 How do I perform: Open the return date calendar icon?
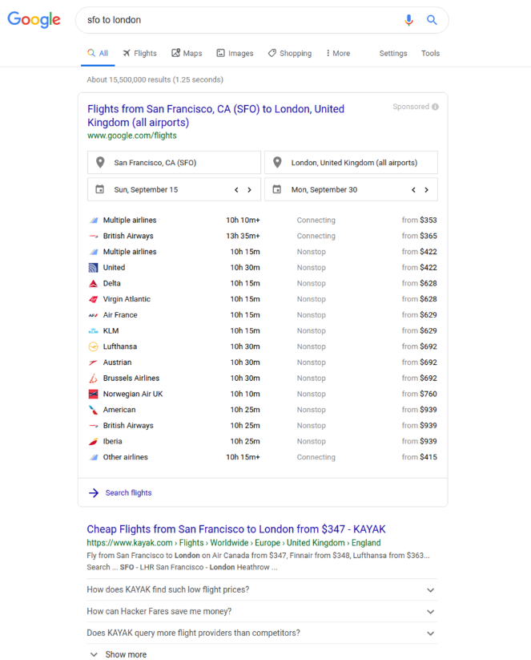click(x=276, y=189)
